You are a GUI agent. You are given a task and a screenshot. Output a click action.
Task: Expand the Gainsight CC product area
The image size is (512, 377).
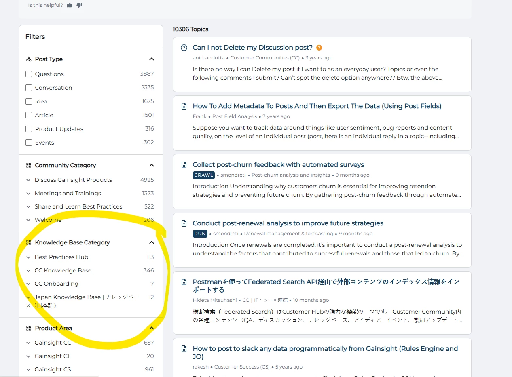pos(28,343)
